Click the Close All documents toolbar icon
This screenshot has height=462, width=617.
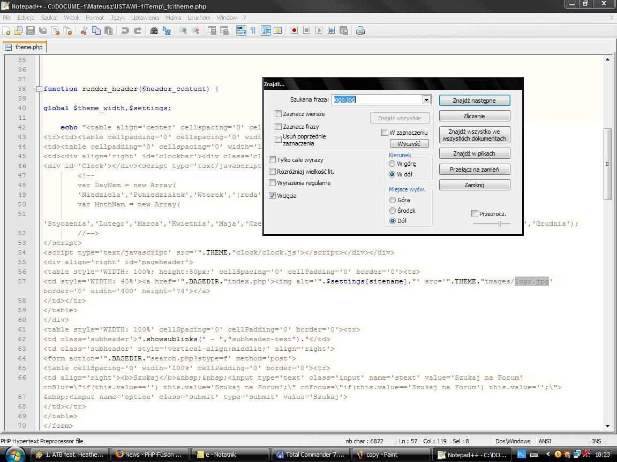pyautogui.click(x=68, y=30)
